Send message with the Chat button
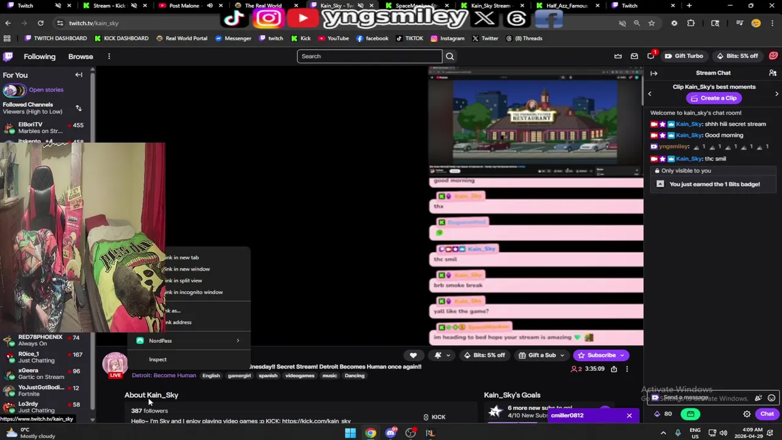The width and height of the screenshot is (782, 440). pyautogui.click(x=767, y=414)
